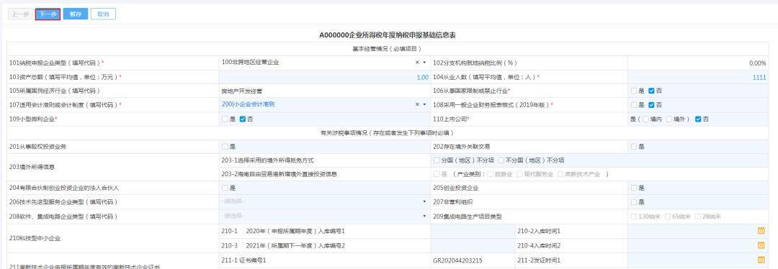Click the 105所属国民经济行业 label
The width and height of the screenshot is (778, 269).
(55, 91)
